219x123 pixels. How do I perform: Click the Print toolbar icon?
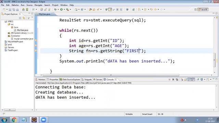(17, 10)
